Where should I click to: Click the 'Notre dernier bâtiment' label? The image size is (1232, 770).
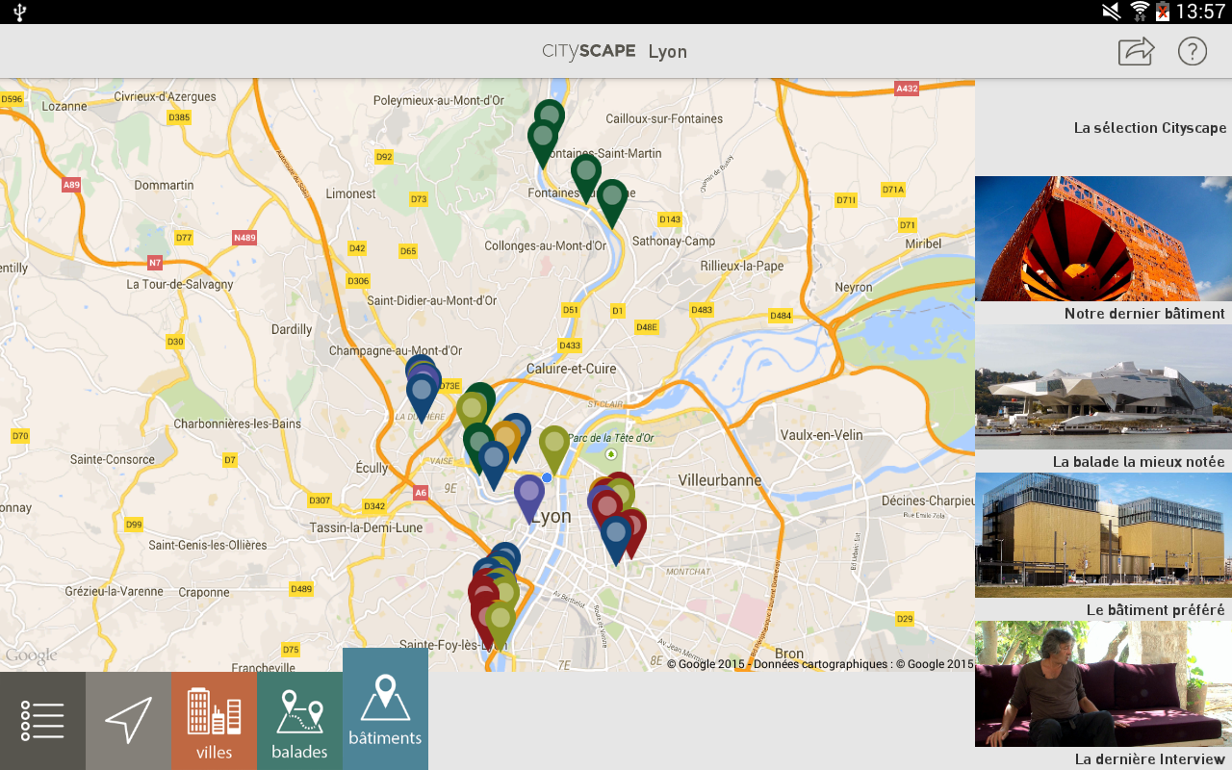1144,314
